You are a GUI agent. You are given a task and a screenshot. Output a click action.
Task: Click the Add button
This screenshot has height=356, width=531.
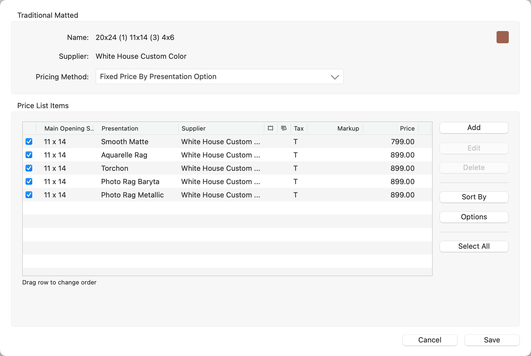point(474,128)
